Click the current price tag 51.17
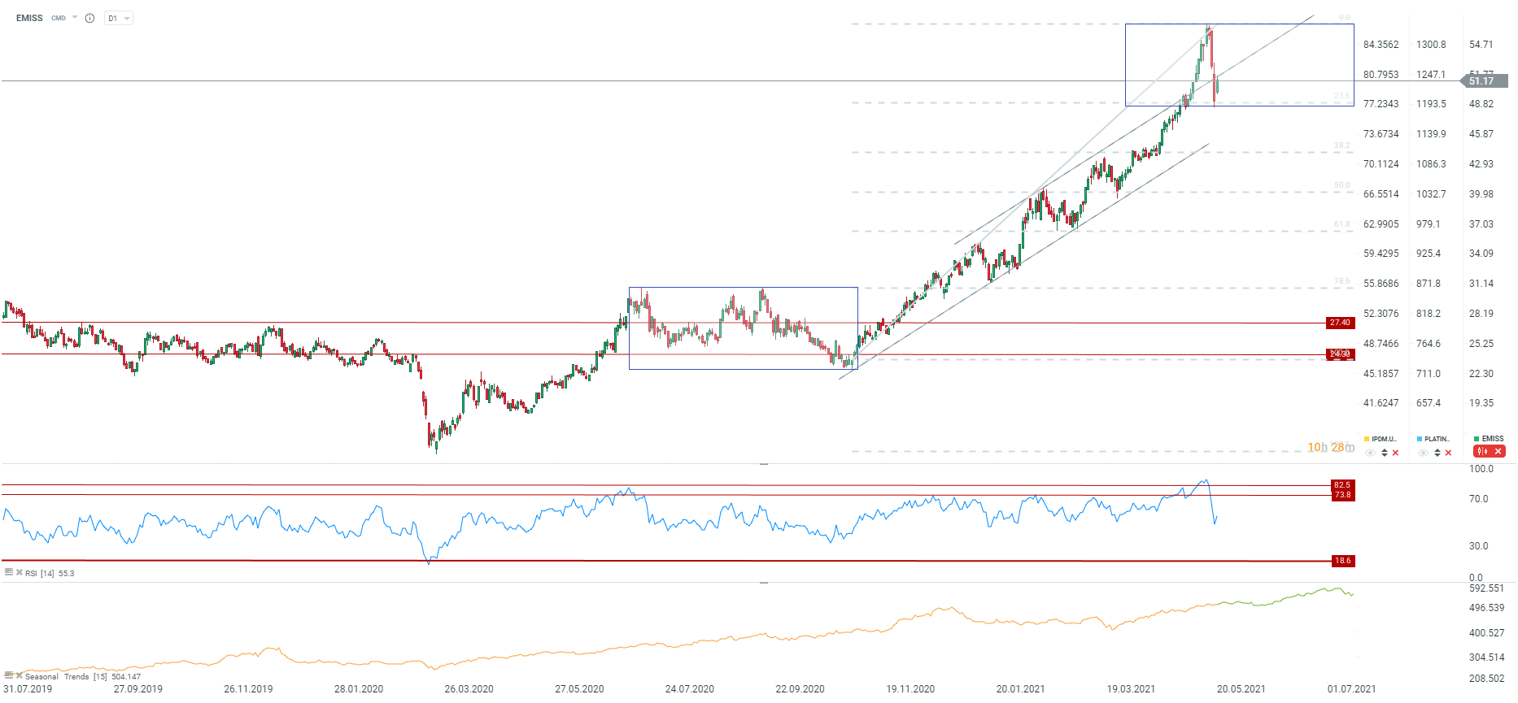This screenshot has width=1518, height=703. point(1484,81)
